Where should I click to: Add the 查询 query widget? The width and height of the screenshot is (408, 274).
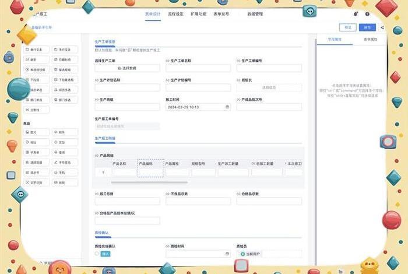65,152
